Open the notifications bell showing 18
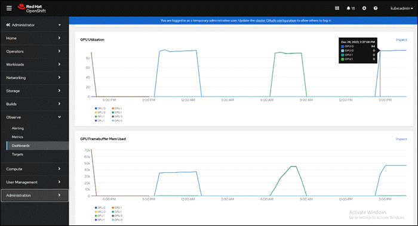Viewport: 418px width, 226px height. [351, 8]
